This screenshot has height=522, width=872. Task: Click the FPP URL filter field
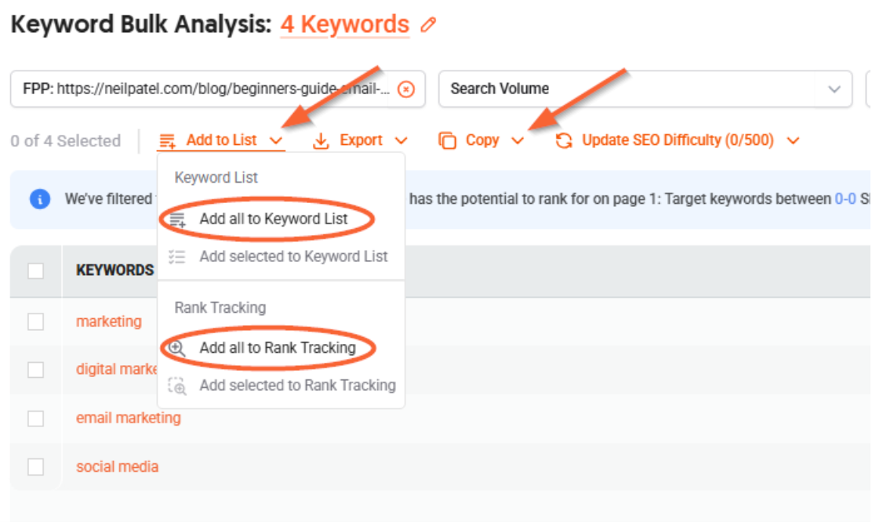(204, 89)
